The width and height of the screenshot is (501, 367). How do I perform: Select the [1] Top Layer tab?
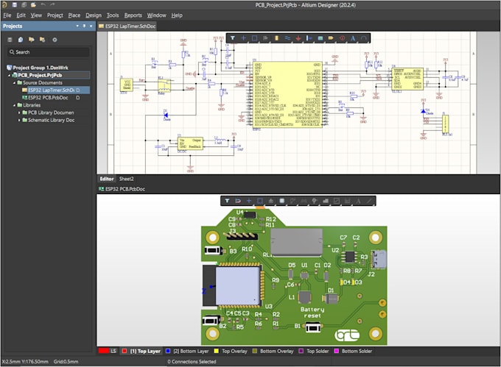pyautogui.click(x=141, y=351)
